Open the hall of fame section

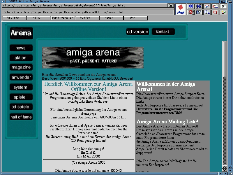click(x=21, y=117)
